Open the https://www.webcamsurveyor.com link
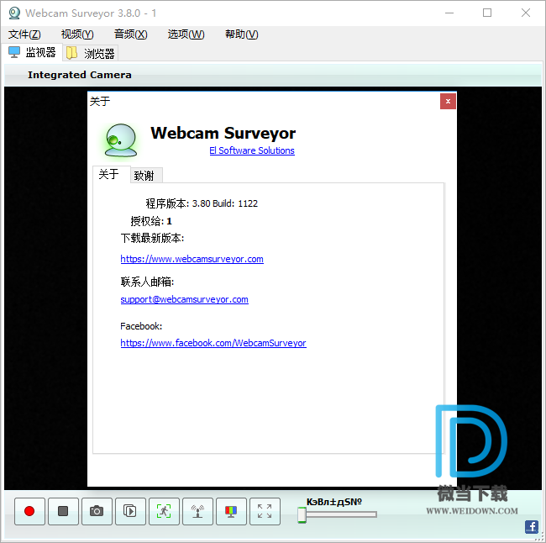This screenshot has width=546, height=543. [192, 259]
